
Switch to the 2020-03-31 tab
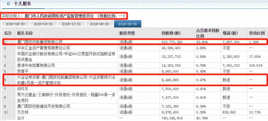point(43,24)
